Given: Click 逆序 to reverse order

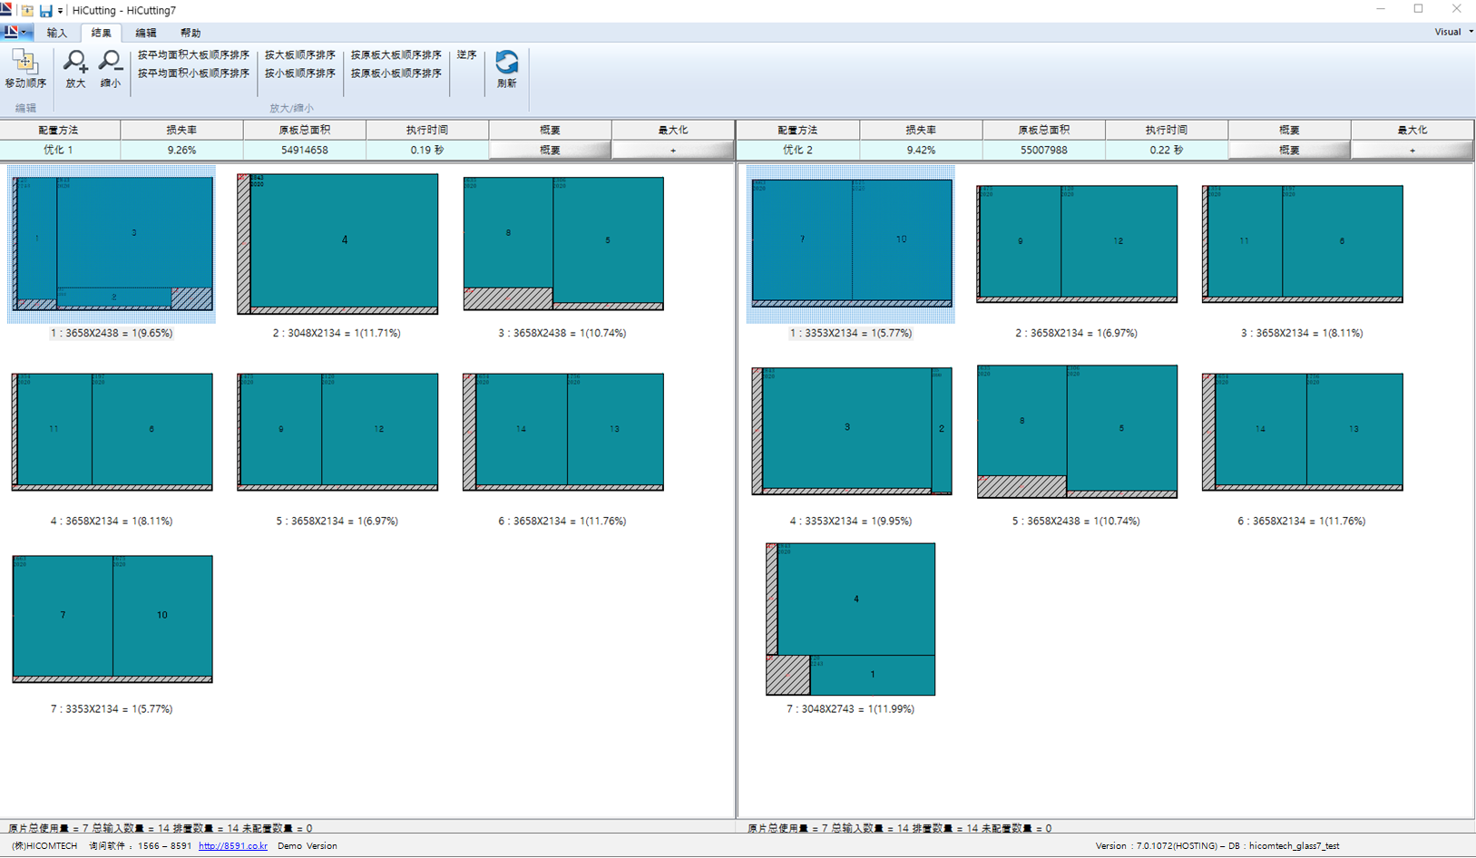Looking at the screenshot, I should point(466,55).
